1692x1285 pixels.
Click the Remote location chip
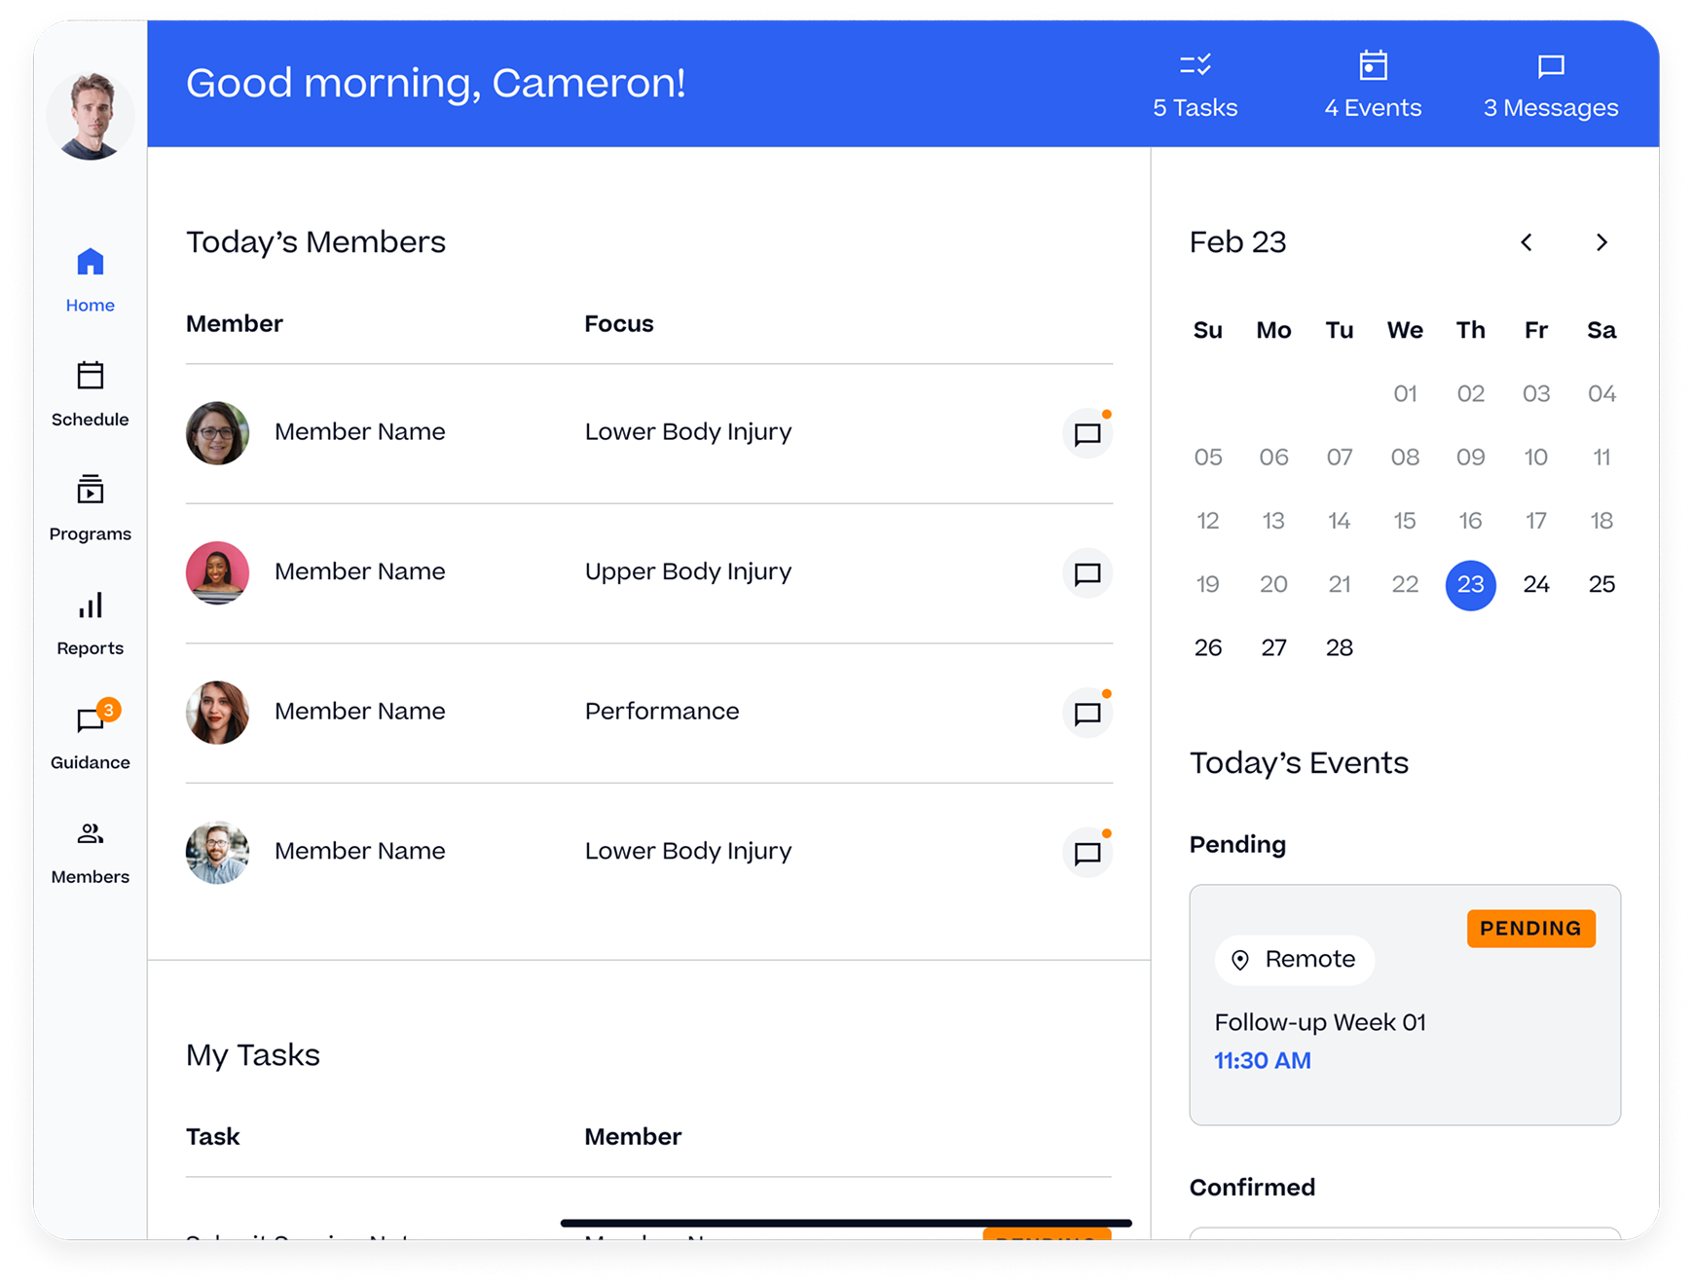point(1295,960)
